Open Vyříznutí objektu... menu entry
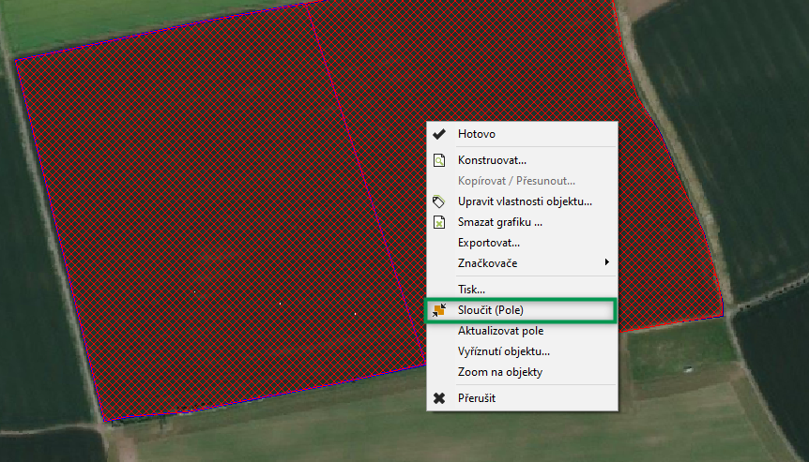This screenshot has height=462, width=809. pos(522,351)
